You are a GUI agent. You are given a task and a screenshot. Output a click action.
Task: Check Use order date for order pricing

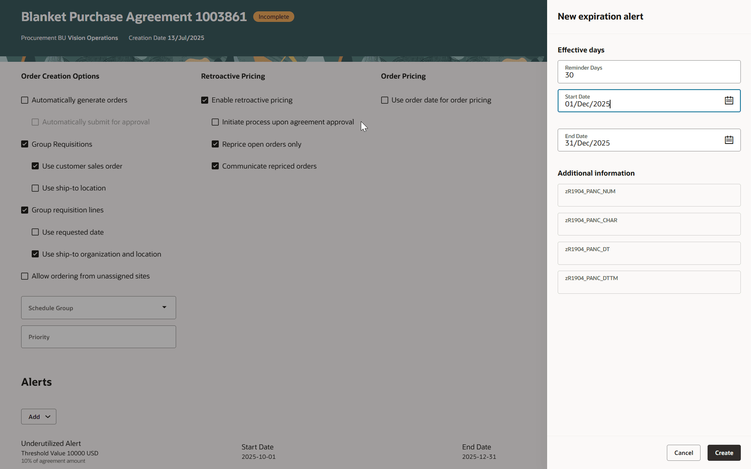click(385, 100)
